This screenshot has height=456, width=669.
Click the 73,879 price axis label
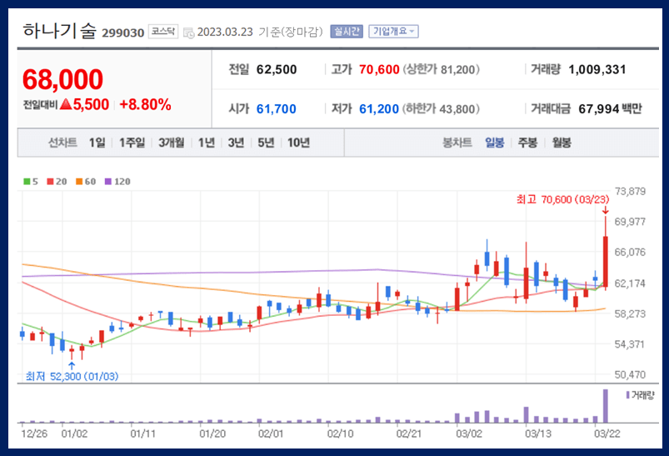[x=630, y=191]
